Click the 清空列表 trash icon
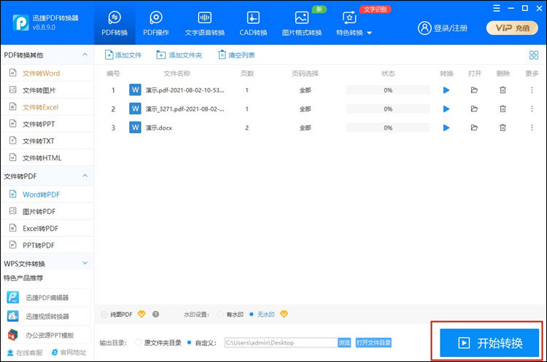 click(x=222, y=55)
